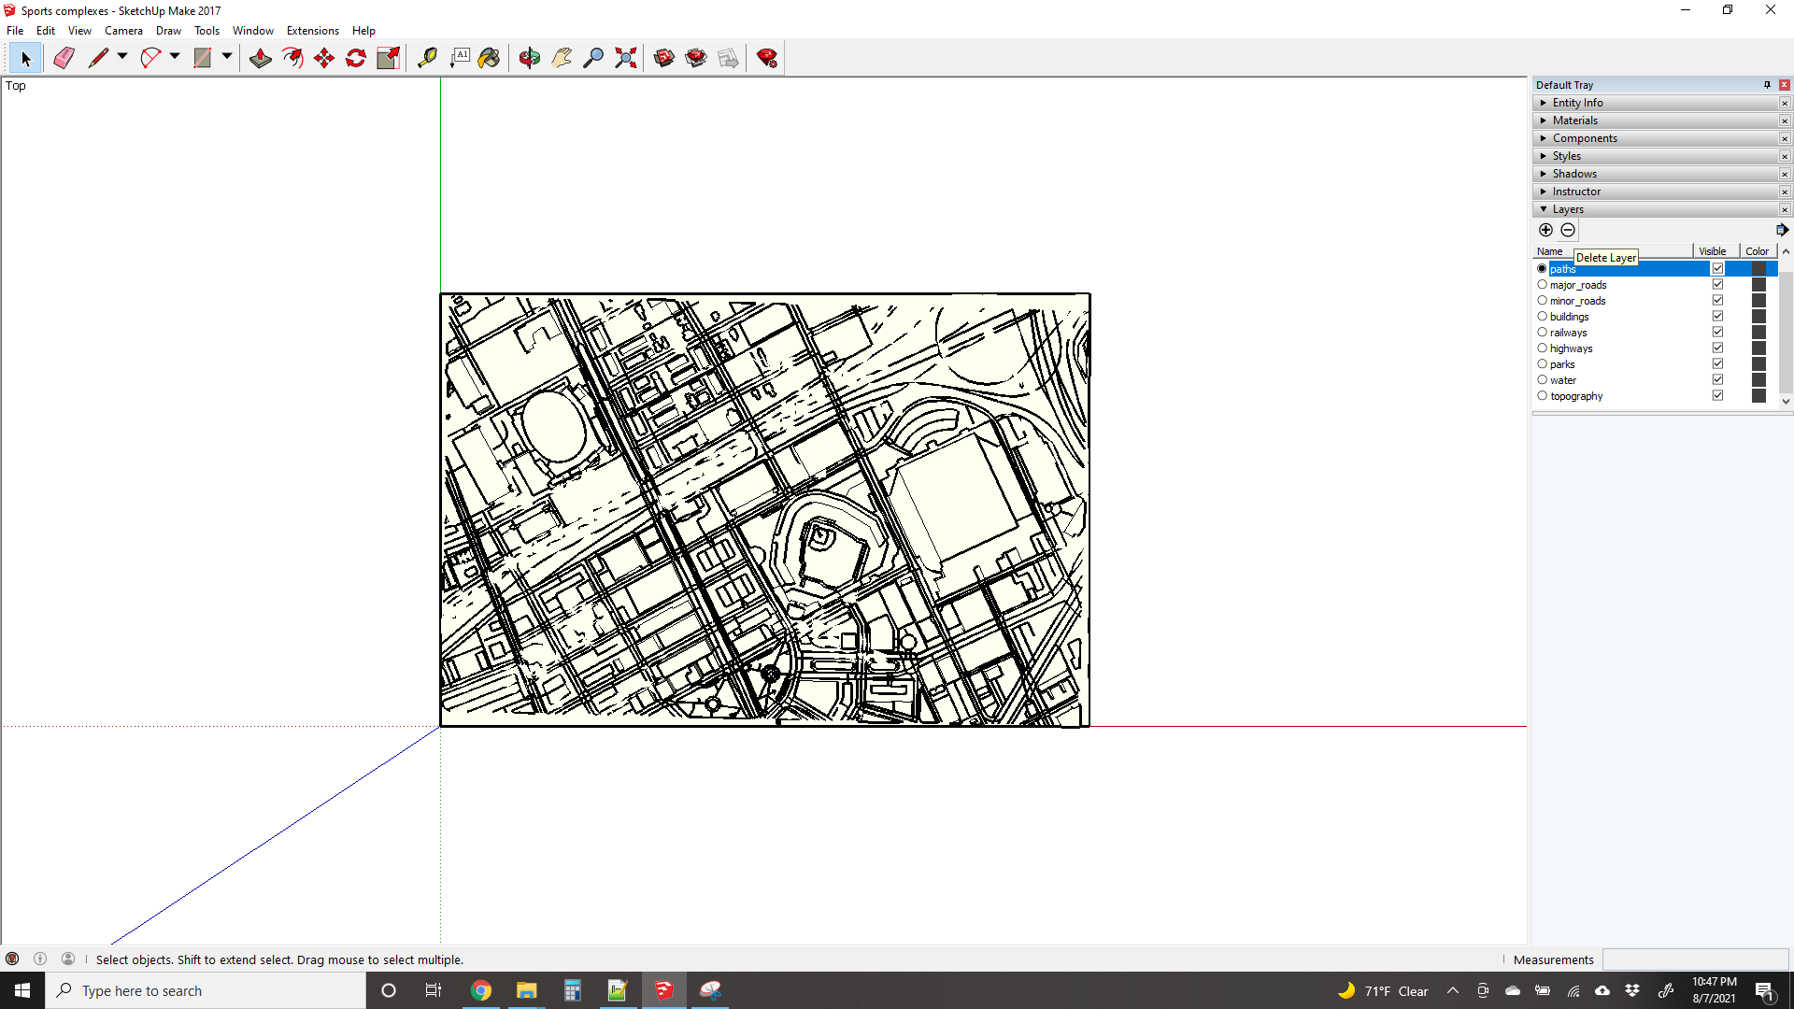Image resolution: width=1794 pixels, height=1009 pixels.
Task: Open the Extension Manager ruby icon
Action: click(x=767, y=58)
